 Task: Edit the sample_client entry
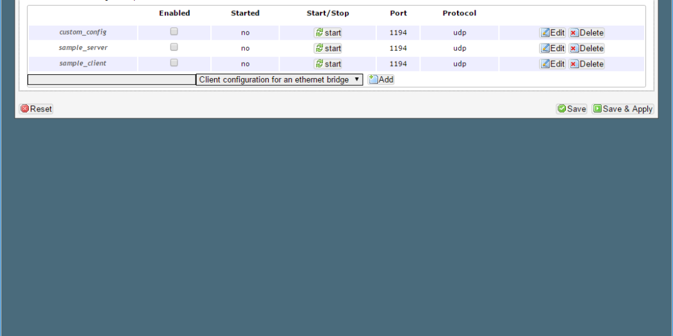[552, 64]
